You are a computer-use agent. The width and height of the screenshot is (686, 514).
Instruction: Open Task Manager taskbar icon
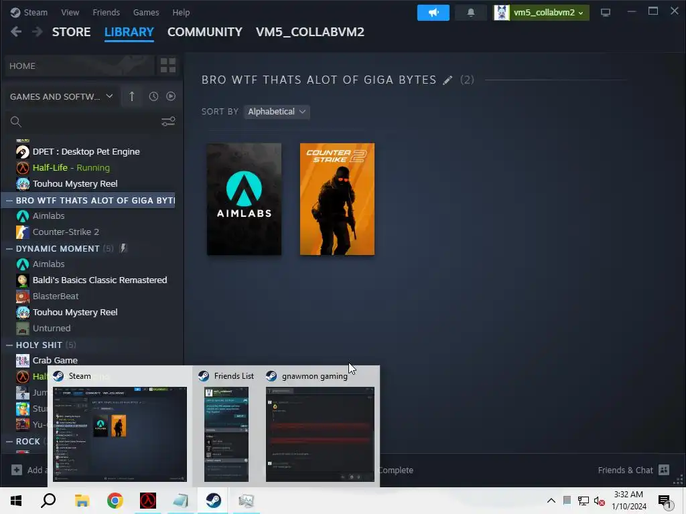[247, 501]
